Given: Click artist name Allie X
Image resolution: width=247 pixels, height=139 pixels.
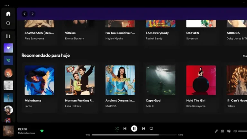Looking at the screenshot, I should point(150,106).
